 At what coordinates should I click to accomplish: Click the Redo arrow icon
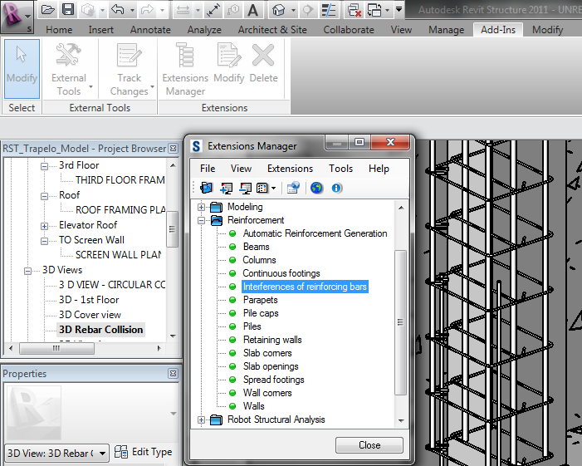[147, 10]
